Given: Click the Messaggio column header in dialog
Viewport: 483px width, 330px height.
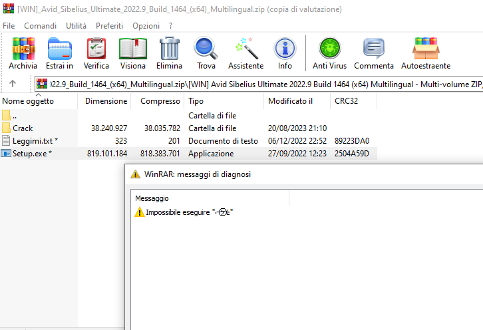Looking at the screenshot, I should (x=210, y=198).
